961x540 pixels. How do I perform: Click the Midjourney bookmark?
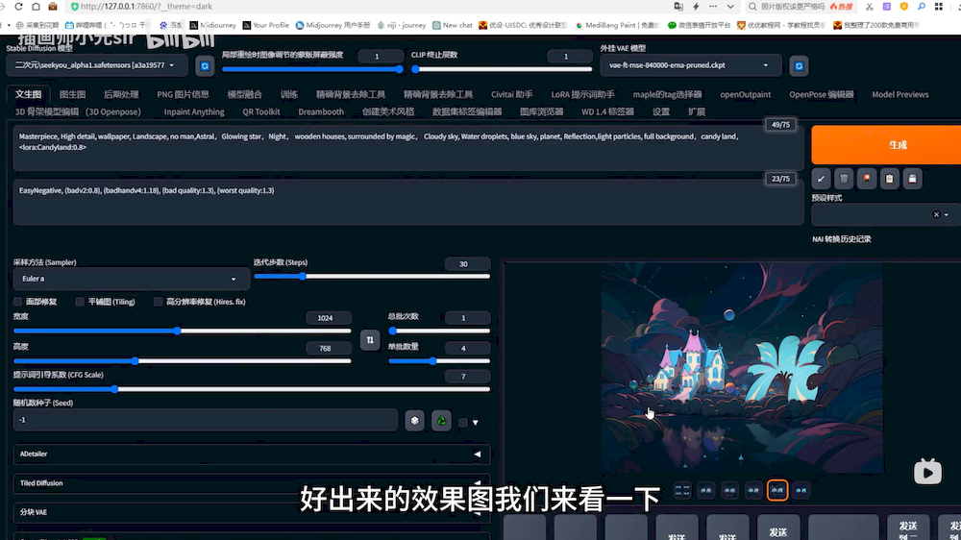click(212, 25)
